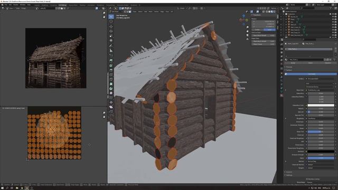Toggle visibility eye of the Collection row
Screen dimensions: 338x190
[x=333, y=14]
